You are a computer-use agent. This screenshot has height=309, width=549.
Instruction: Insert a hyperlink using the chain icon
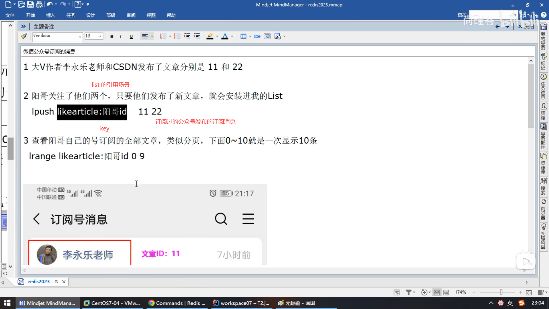tap(257, 36)
